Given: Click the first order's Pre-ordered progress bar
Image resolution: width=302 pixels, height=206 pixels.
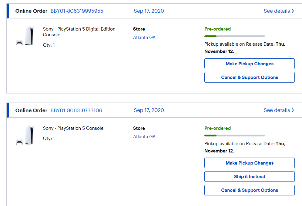Looking at the screenshot, I should [235, 36].
